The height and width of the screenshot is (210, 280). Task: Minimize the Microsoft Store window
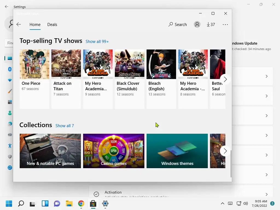pos(200,13)
